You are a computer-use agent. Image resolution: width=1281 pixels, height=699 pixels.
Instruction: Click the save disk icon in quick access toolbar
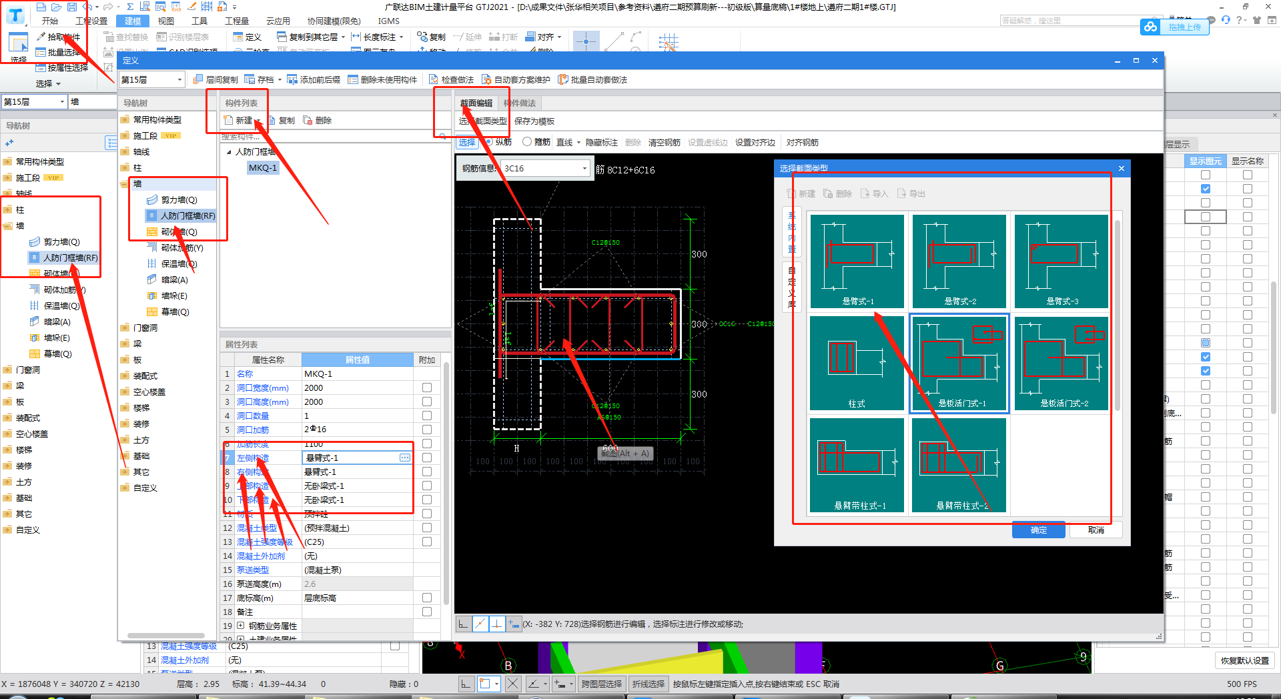pyautogui.click(x=71, y=7)
